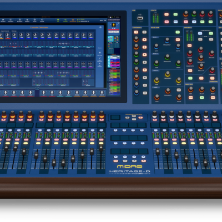
Task: Click the yellow gain knob in equaliser section
Action: tap(157, 80)
